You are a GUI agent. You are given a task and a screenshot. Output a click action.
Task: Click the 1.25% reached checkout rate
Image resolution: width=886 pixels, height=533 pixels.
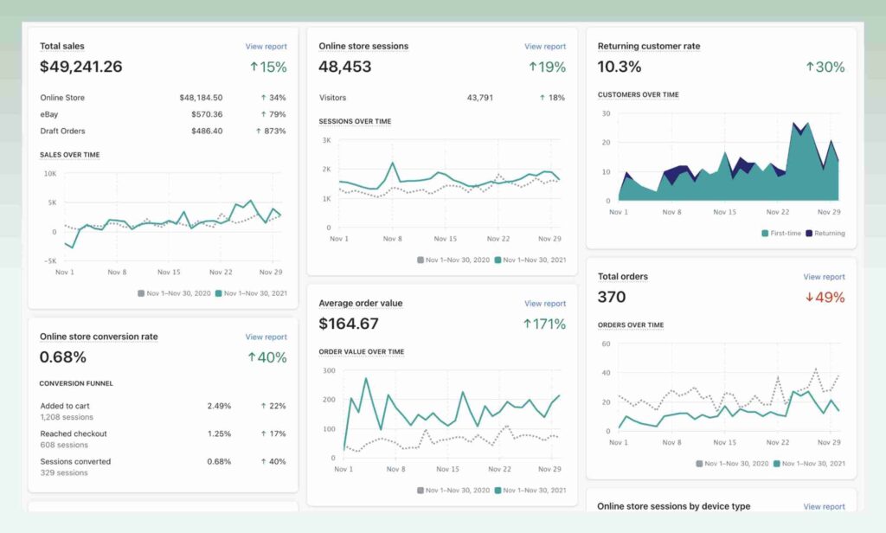point(219,434)
